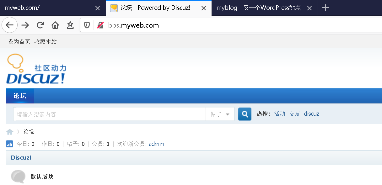
Task: Click the breadcrumb home icon
Action: click(10, 132)
